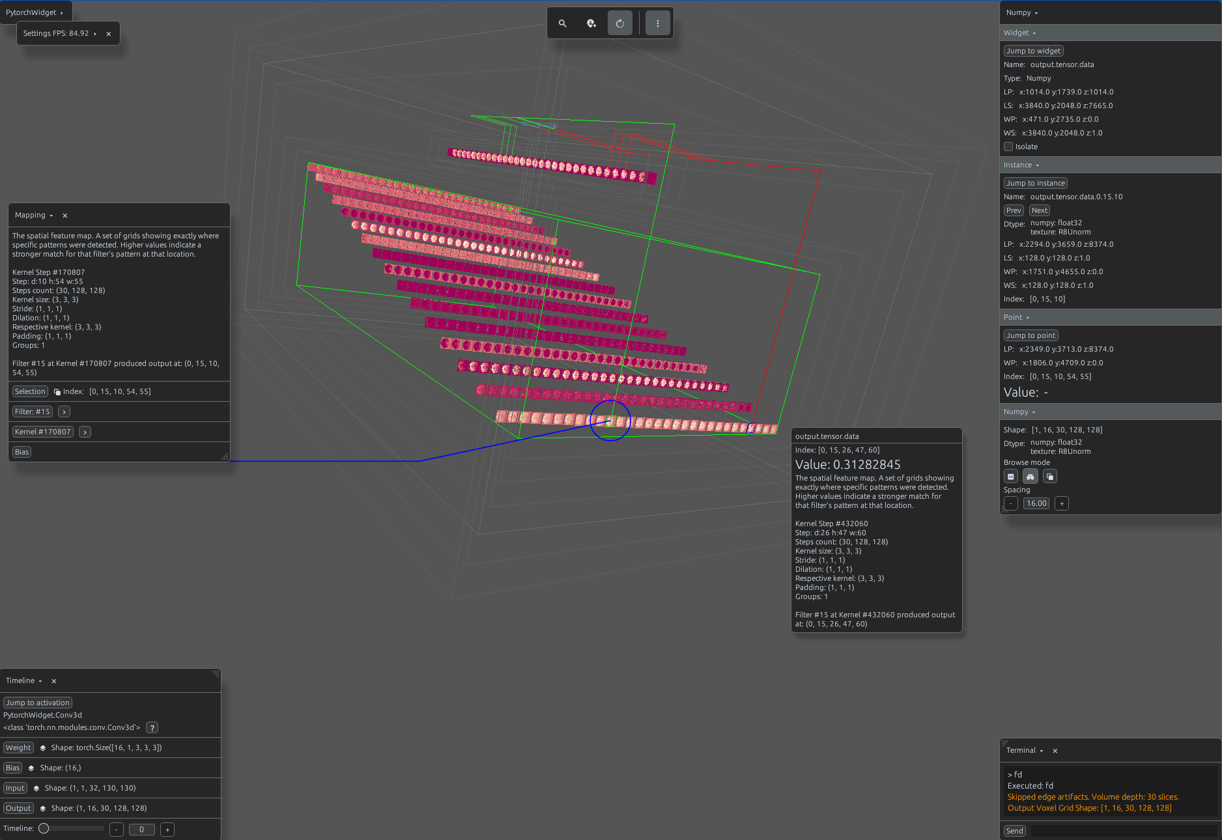Click the layers icon next to Weight
Viewport: 1222px width, 840px height.
pyautogui.click(x=43, y=748)
